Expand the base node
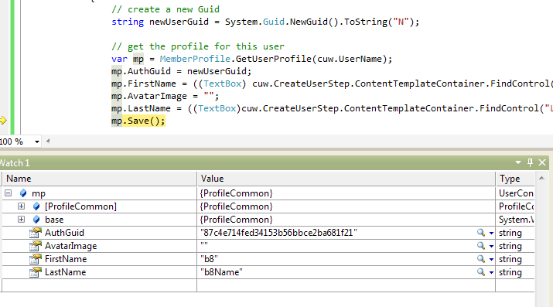This screenshot has width=553, height=307. (21, 220)
